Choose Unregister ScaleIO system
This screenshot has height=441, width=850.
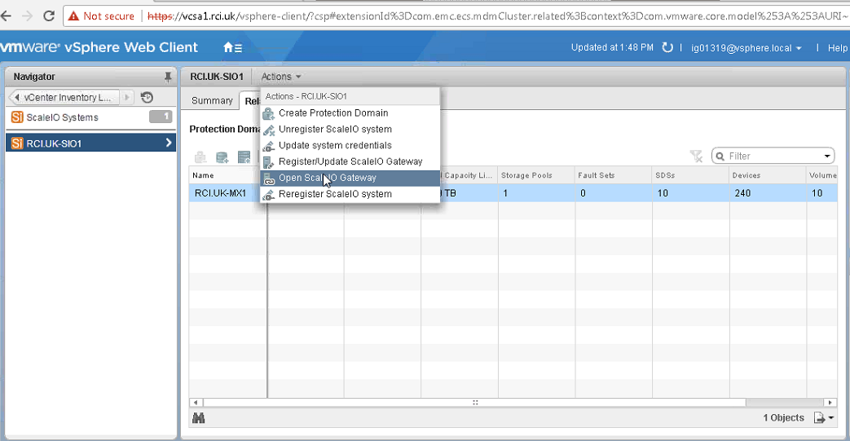point(350,129)
